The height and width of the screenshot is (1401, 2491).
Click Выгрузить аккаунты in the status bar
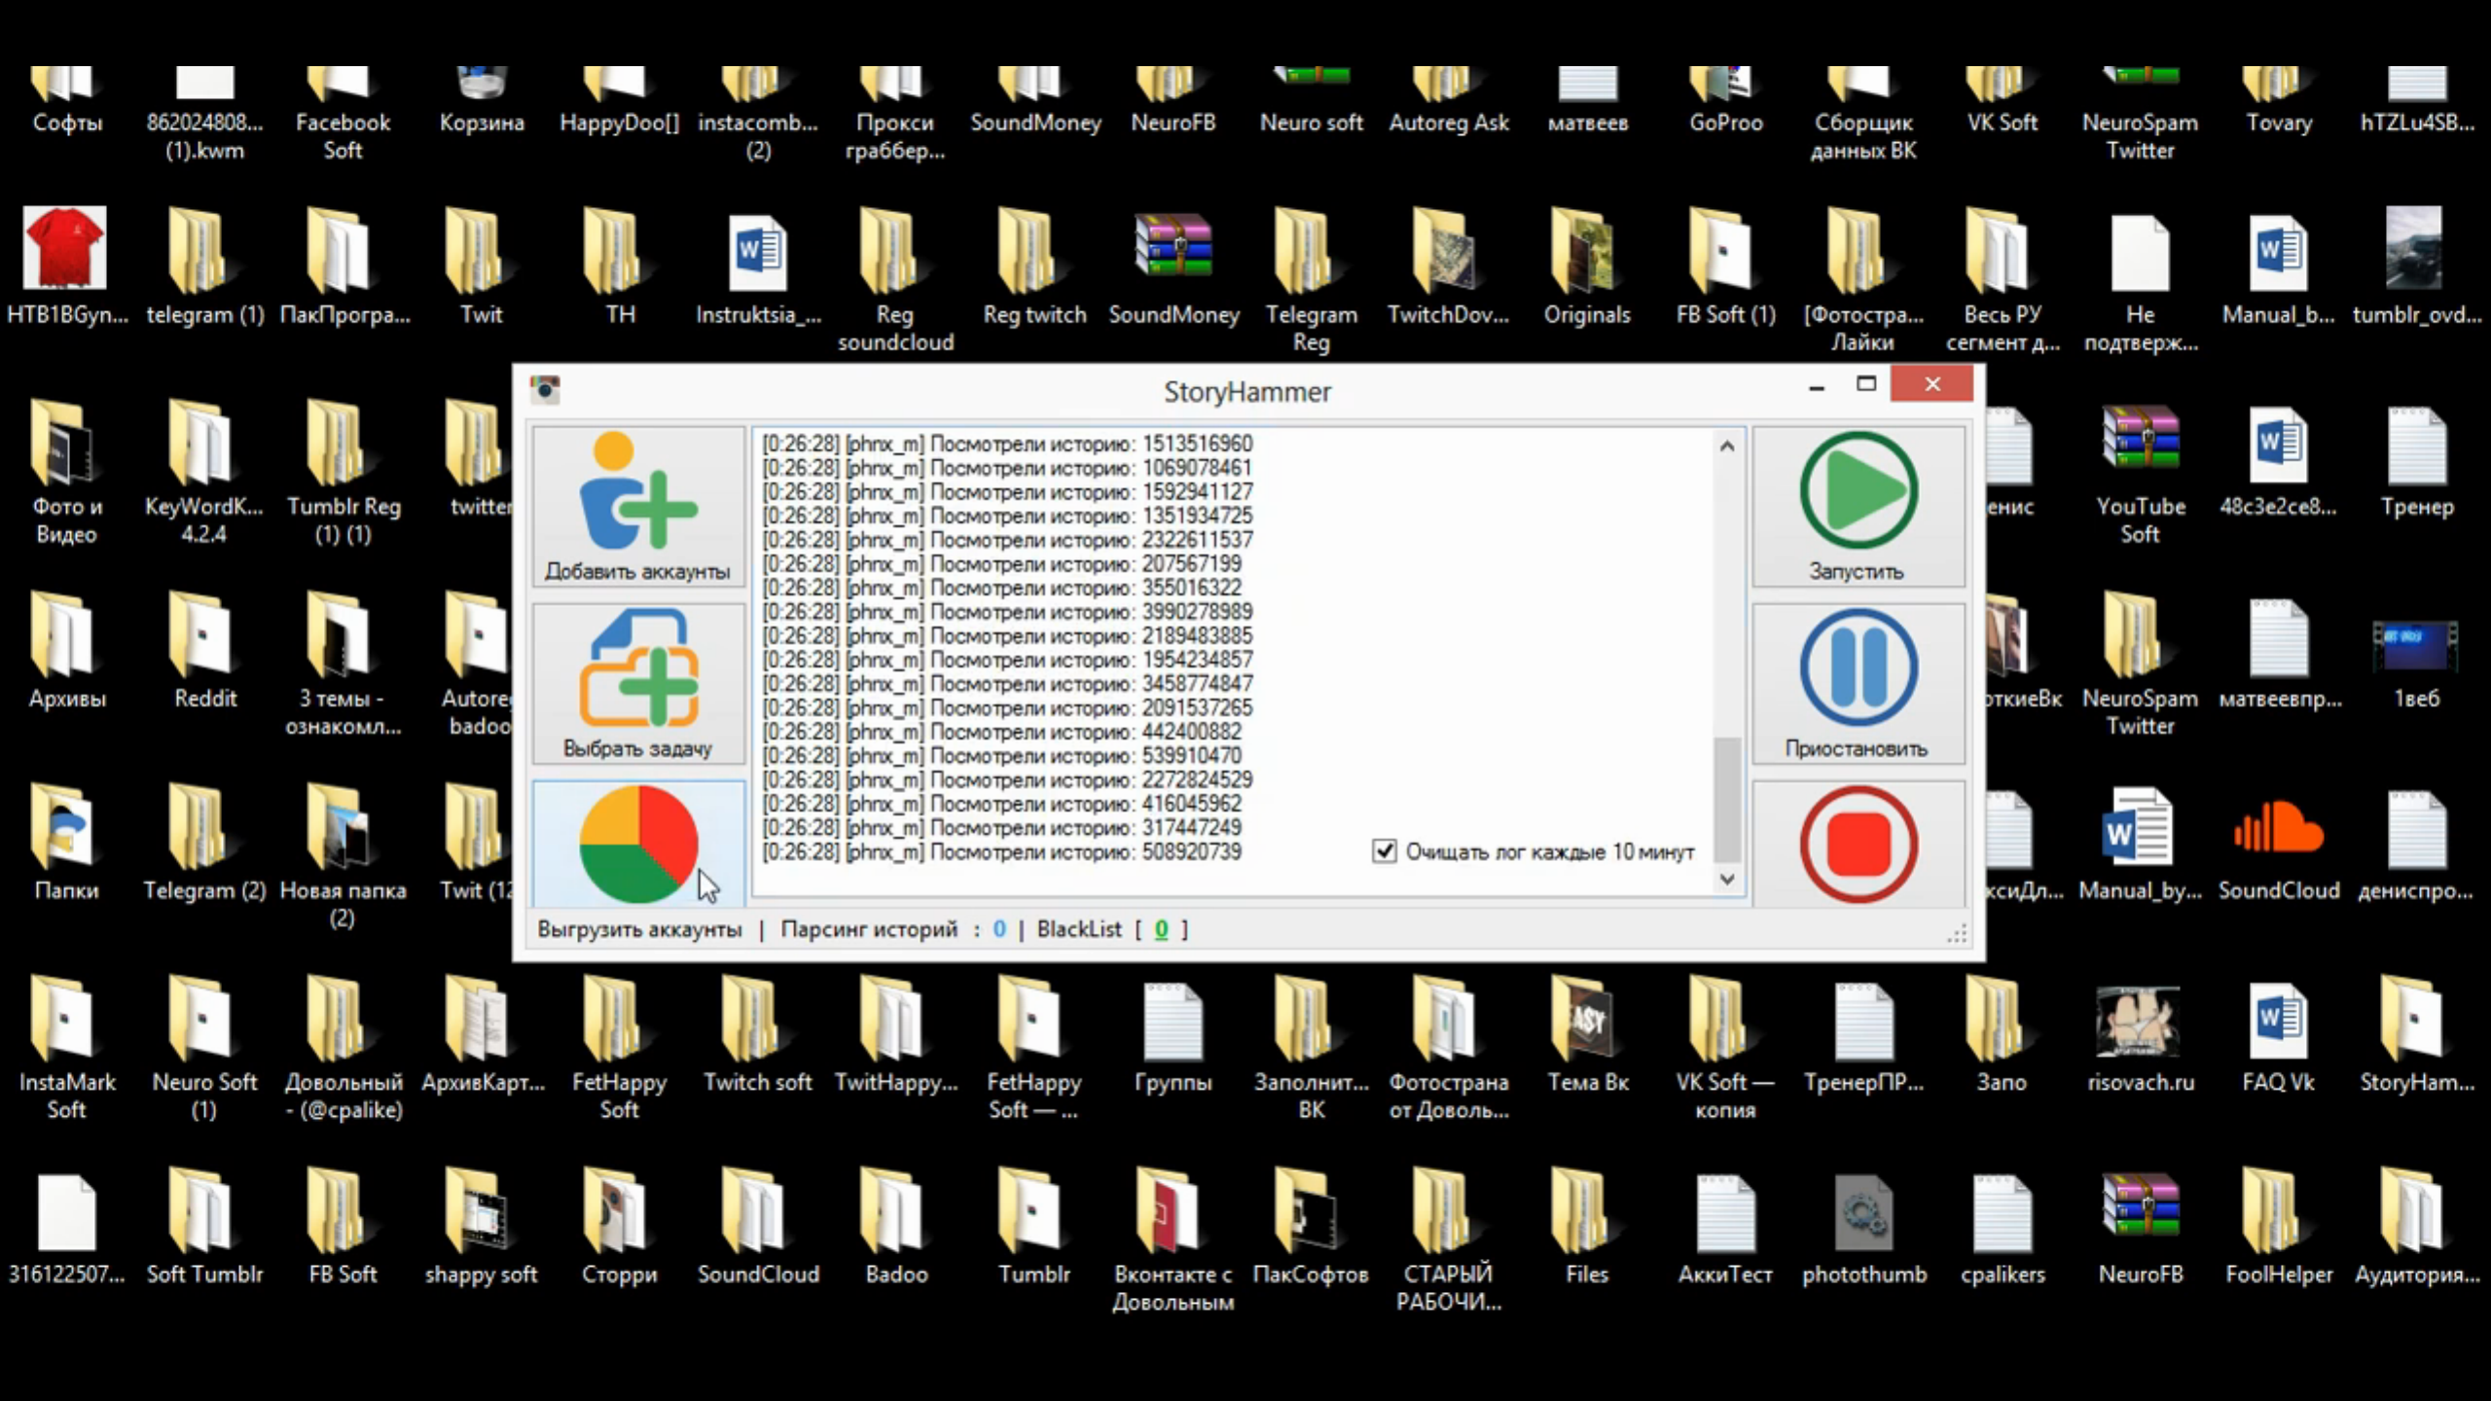639,929
